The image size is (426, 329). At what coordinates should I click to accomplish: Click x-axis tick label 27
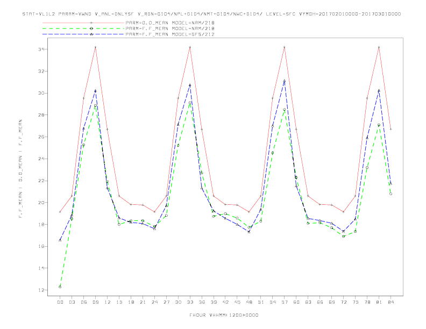(166, 302)
